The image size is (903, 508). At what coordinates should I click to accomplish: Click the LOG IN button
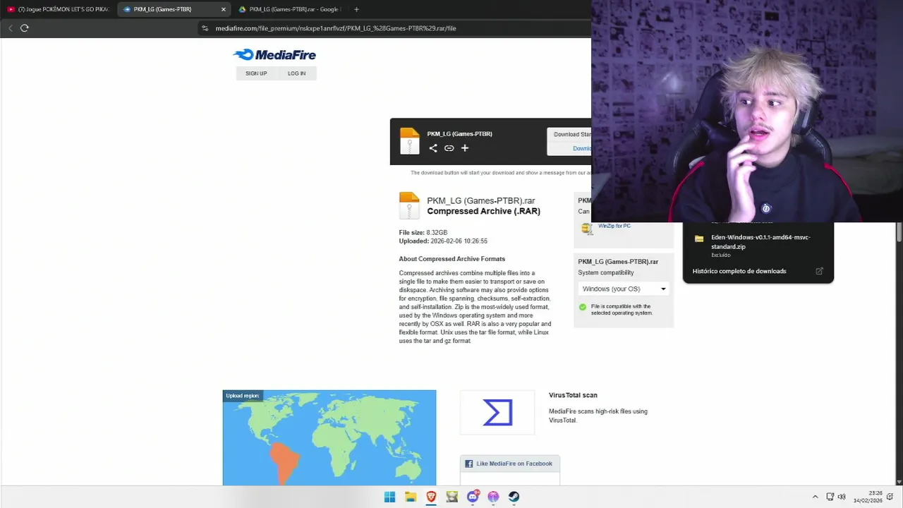click(296, 73)
